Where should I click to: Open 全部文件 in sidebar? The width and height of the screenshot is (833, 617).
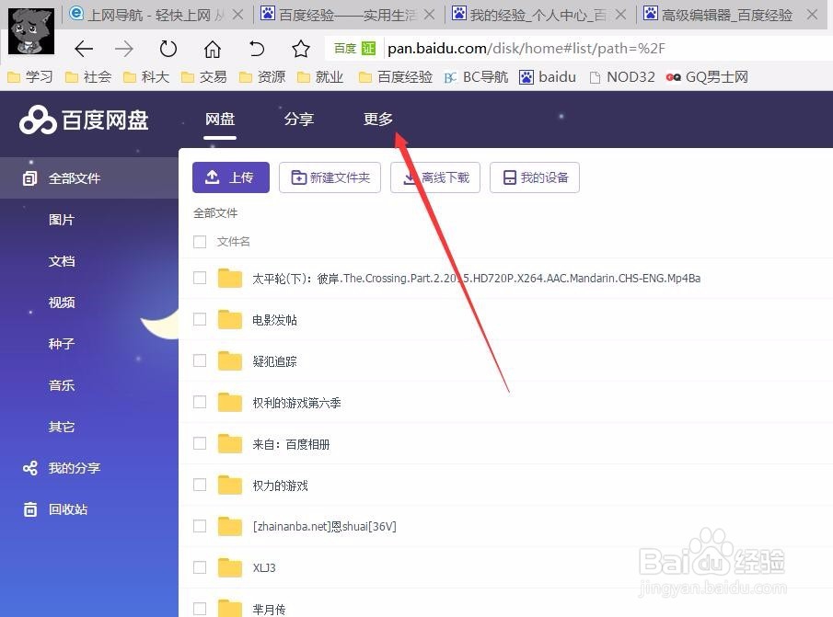[89, 178]
